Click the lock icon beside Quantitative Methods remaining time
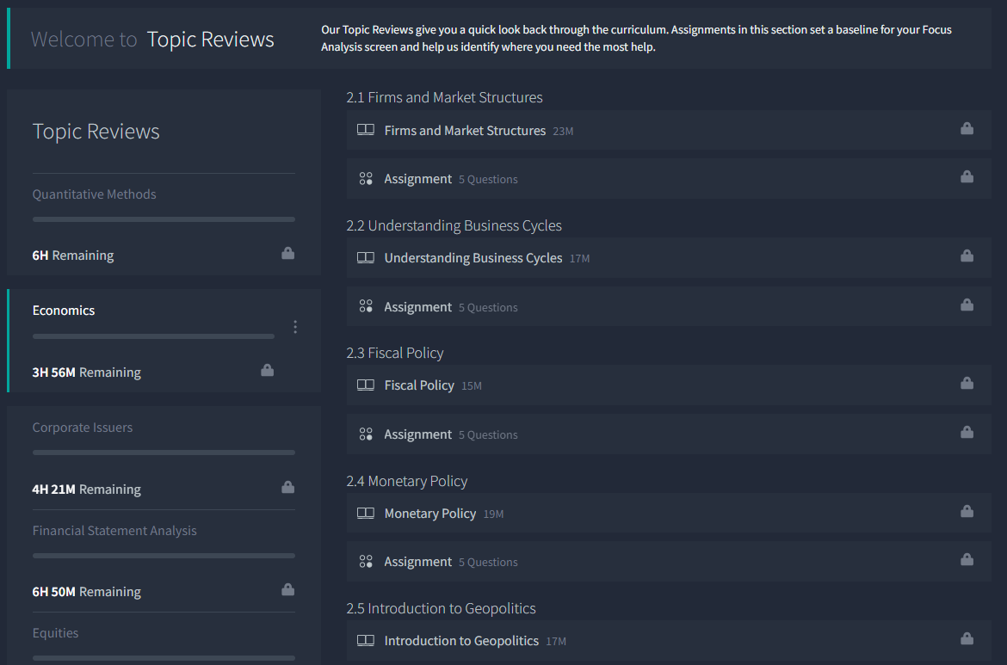Screen dimensions: 1007x665 (288, 254)
